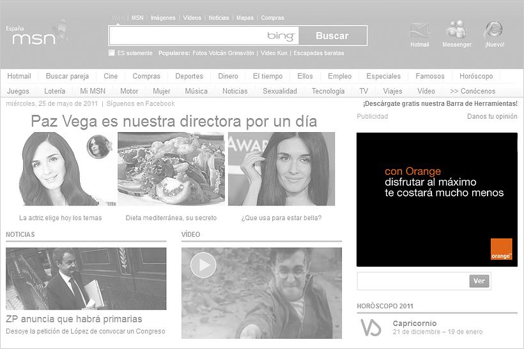Click La actriz elige hoy los temas
Viewport: 524px width, 349px height.
click(x=61, y=218)
